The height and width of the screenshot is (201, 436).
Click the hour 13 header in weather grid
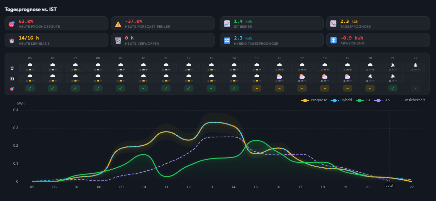tap(211, 58)
